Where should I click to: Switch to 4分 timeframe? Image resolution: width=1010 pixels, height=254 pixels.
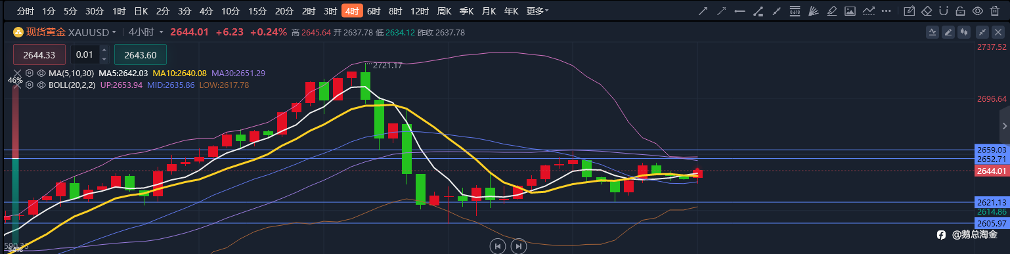coord(206,11)
